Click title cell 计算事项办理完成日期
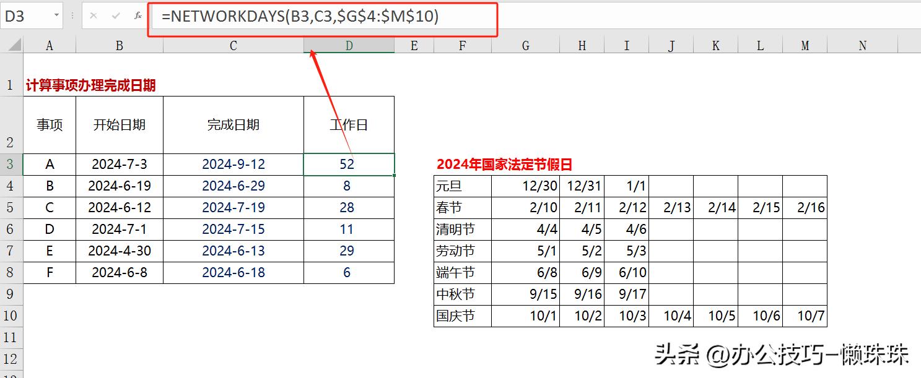The image size is (921, 378). [90, 86]
